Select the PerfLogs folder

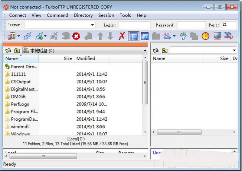click(17, 104)
